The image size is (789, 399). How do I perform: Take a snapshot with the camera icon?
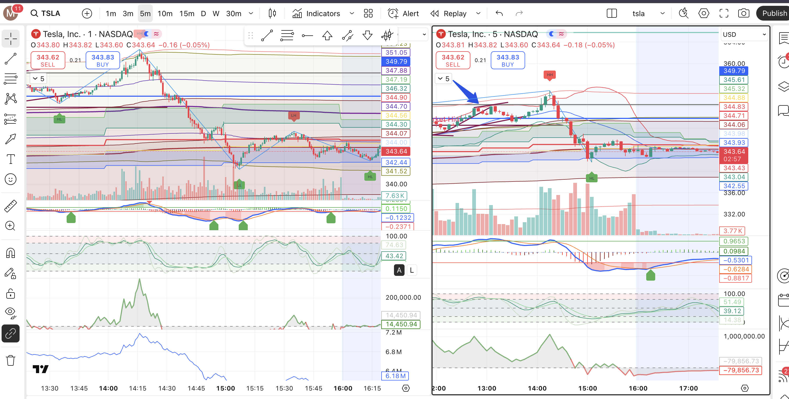(x=744, y=13)
